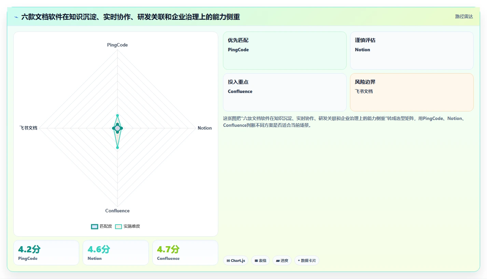
Task: Toggle the 实施难度 legend swatch
Action: pyautogui.click(x=119, y=226)
